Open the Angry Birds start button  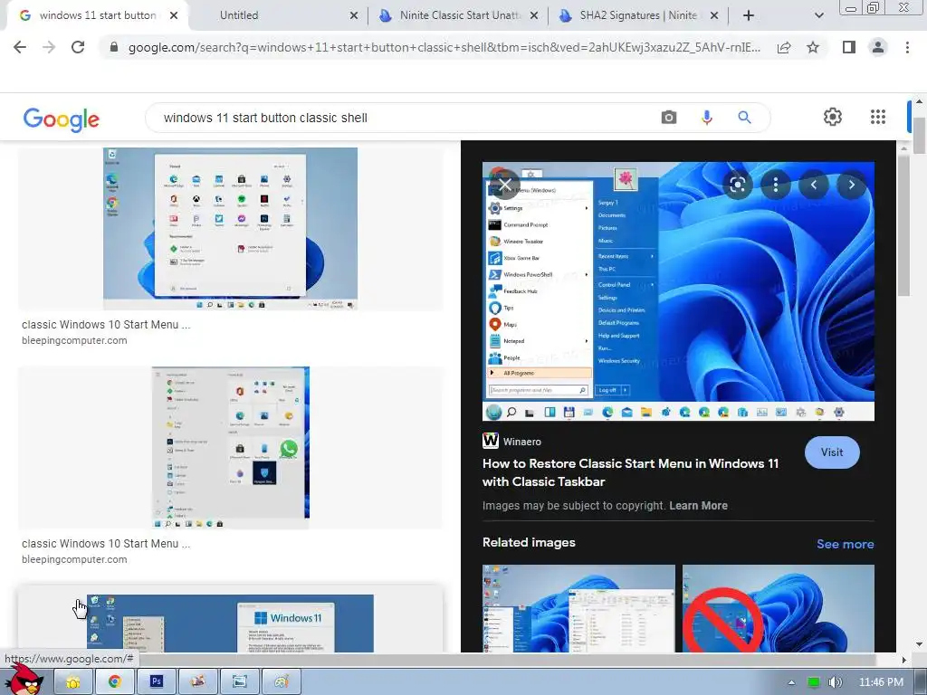[24, 679]
